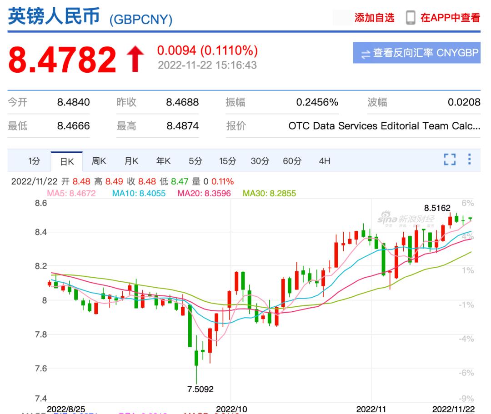
Task: Open the three-dot chart options menu
Action: tap(471, 160)
